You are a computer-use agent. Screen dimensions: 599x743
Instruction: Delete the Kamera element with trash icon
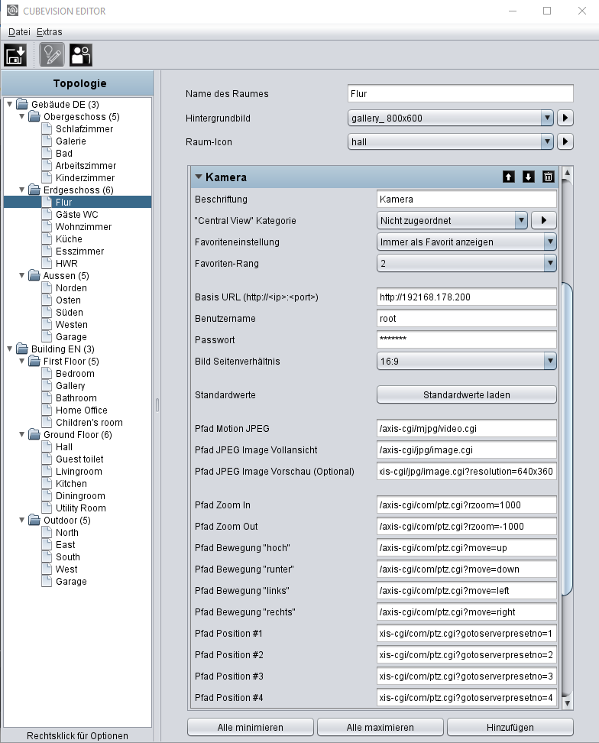(x=549, y=177)
